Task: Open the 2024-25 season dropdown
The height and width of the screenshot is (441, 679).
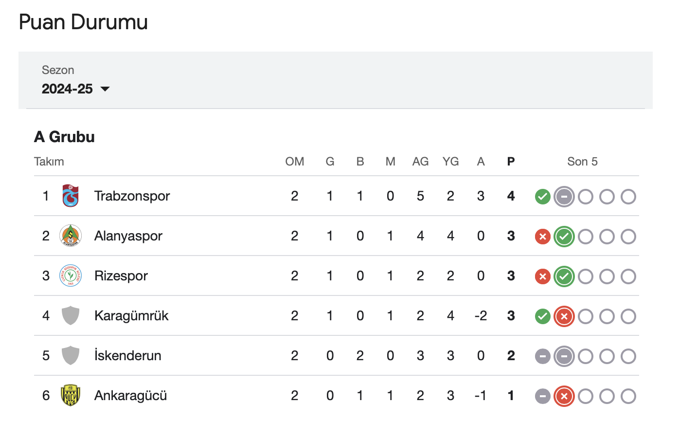Action: click(x=68, y=89)
